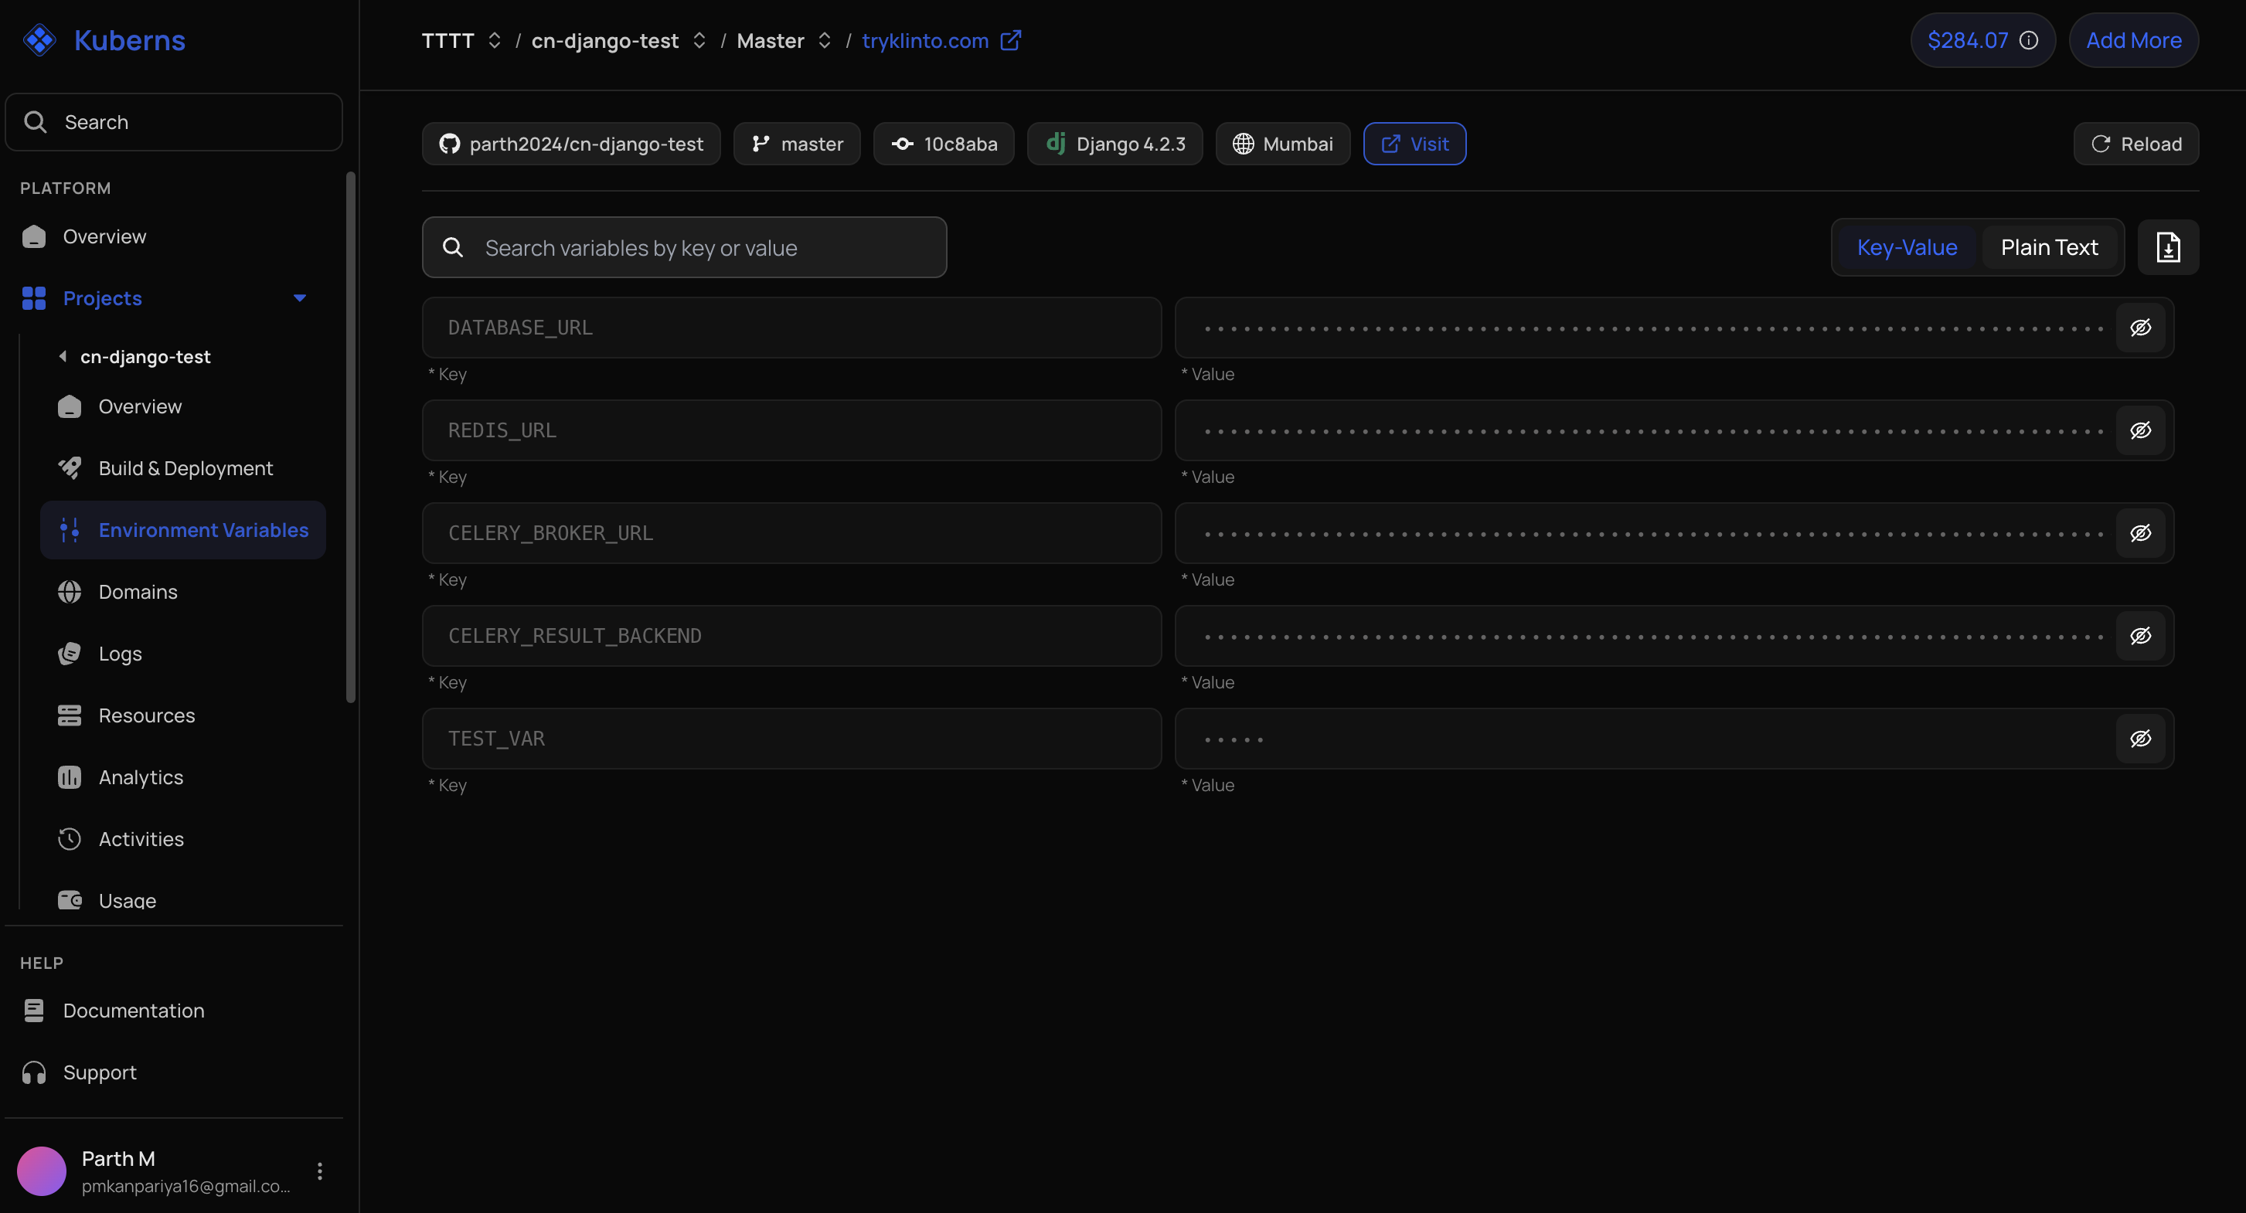This screenshot has height=1213, width=2246.
Task: Click the sidebar vertical scrollbar
Action: (x=350, y=437)
